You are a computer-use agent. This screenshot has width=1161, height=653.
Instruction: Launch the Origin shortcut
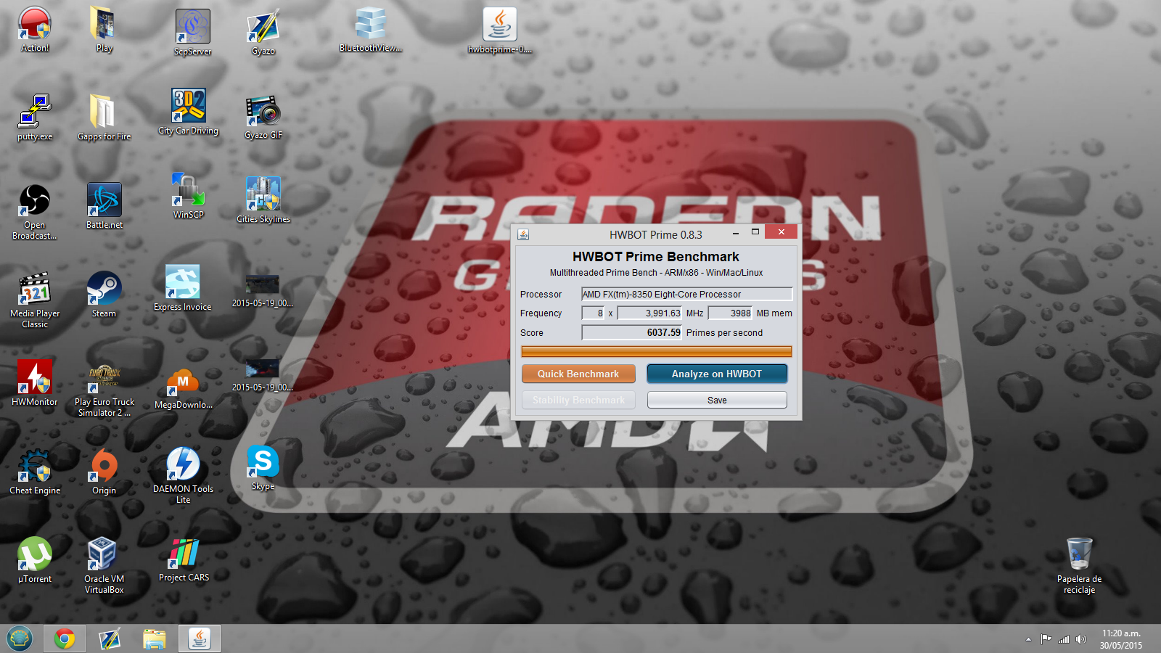104,472
